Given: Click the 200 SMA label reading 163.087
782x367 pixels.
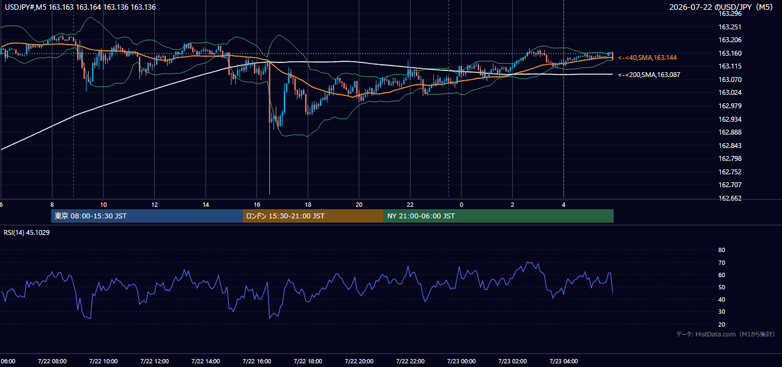Looking at the screenshot, I should [649, 75].
